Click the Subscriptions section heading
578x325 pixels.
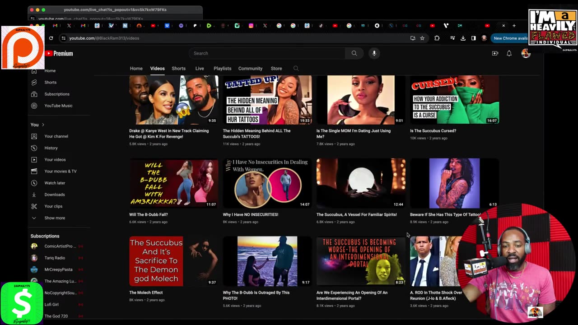[x=45, y=236]
